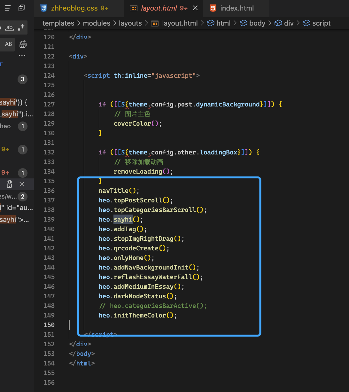Click the match count badge showing 2
Image resolution: width=349 pixels, height=392 pixels.
[22, 196]
